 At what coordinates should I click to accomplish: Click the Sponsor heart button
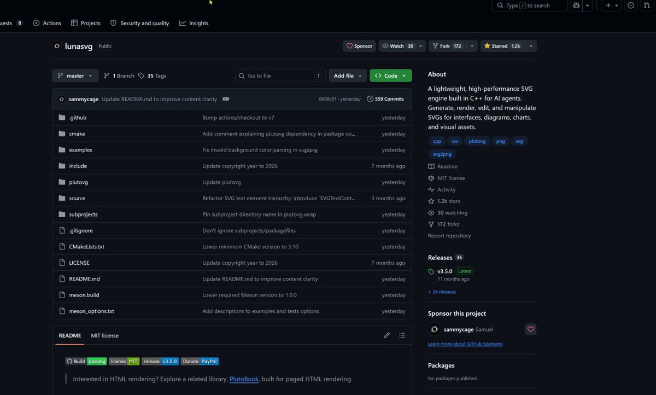359,46
